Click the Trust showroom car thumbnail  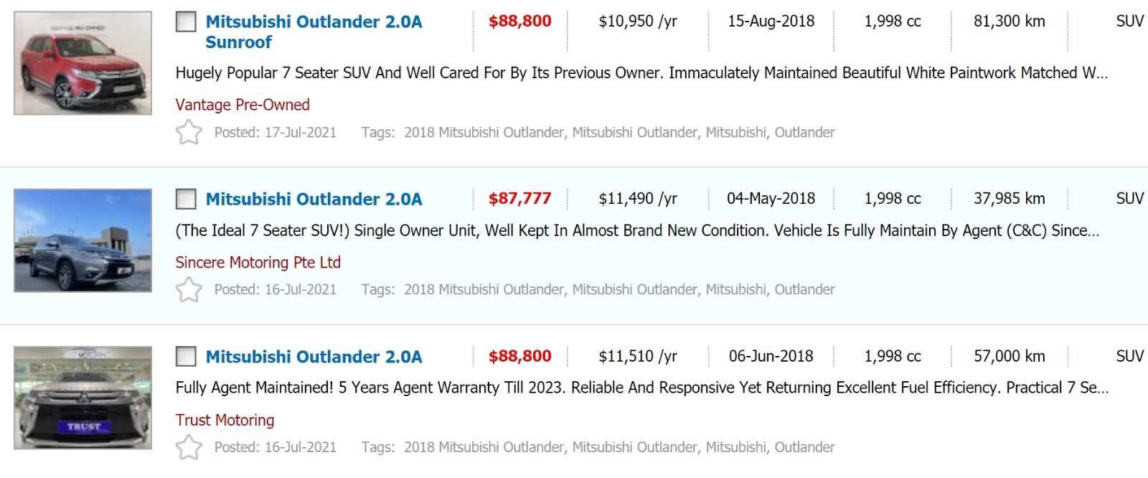(83, 398)
